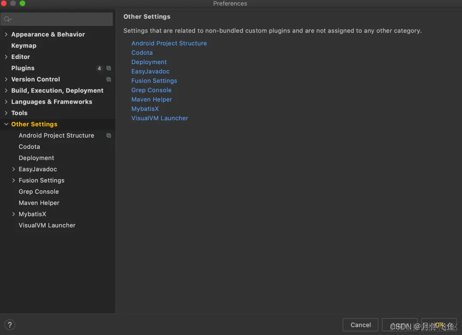Open the Grep Console link in main panel
462x335 pixels.
pos(151,90)
